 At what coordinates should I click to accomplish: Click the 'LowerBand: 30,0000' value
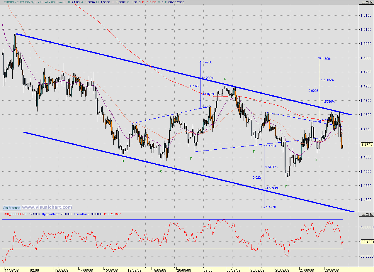coord(88,214)
